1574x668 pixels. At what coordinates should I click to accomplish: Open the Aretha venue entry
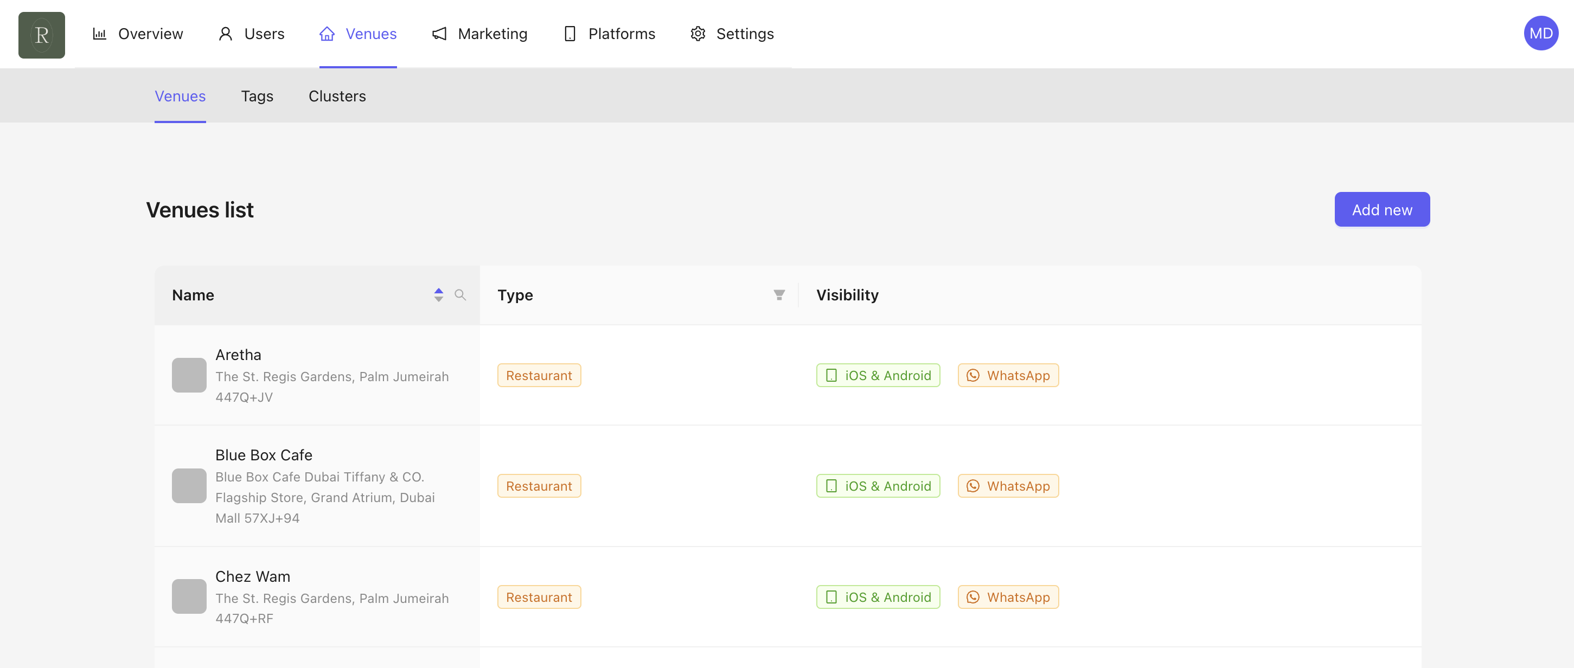click(238, 355)
